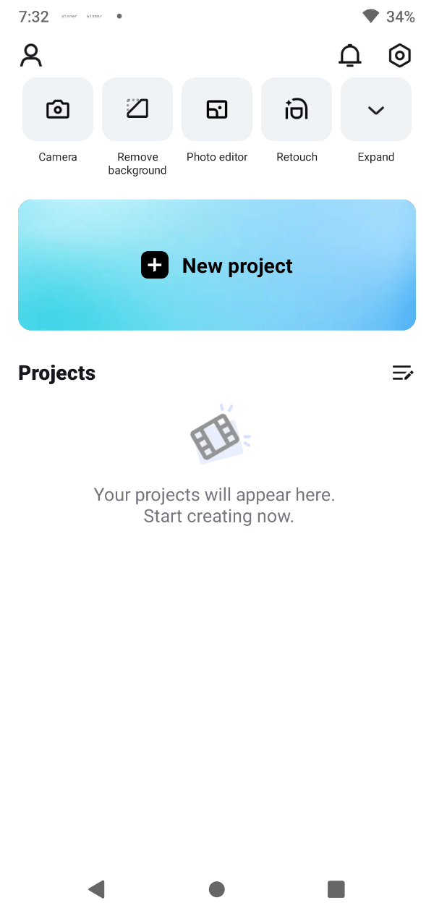Start a New project

(x=217, y=265)
